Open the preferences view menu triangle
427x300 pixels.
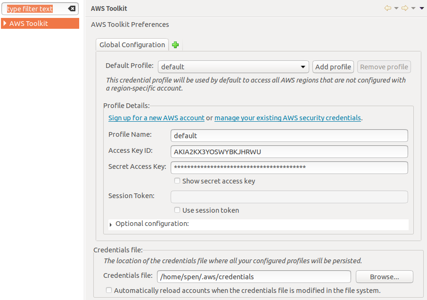422,8
